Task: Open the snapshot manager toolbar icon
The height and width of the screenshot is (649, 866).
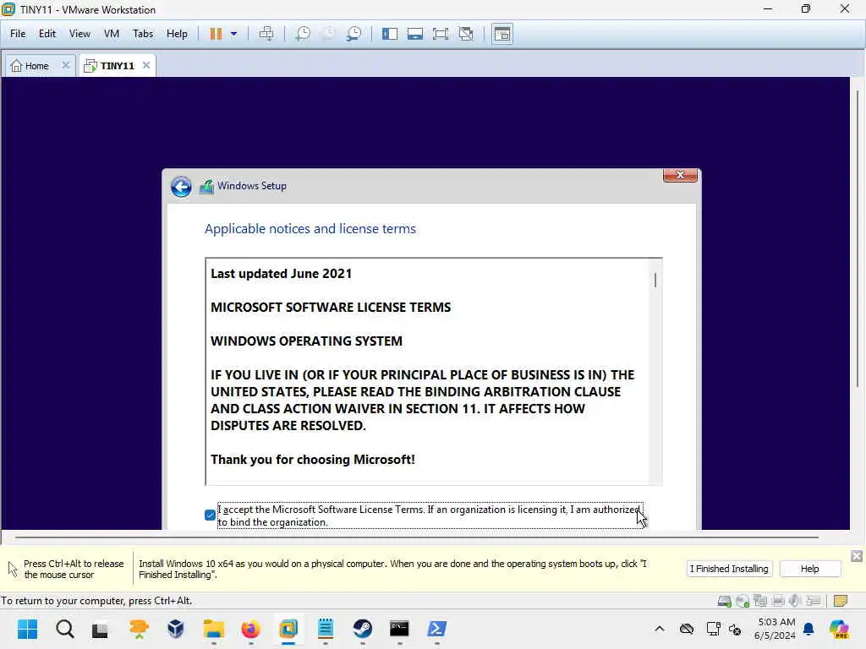Action: pyautogui.click(x=354, y=34)
